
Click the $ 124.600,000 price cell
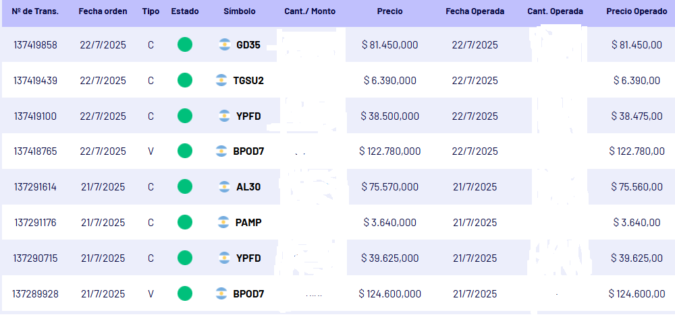pyautogui.click(x=389, y=294)
